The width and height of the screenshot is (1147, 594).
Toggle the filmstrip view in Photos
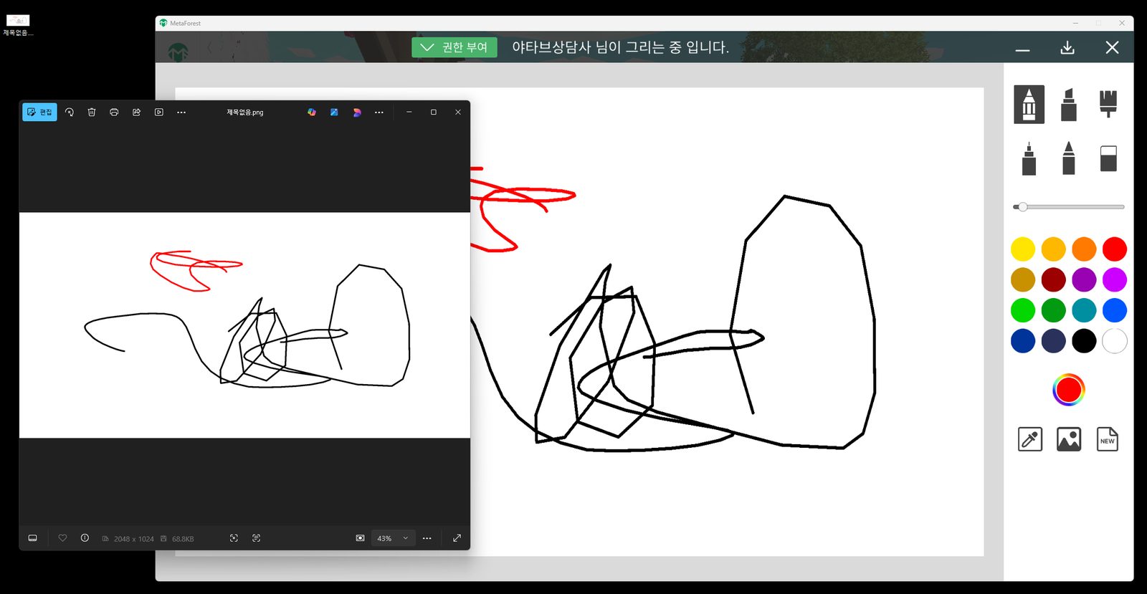(x=33, y=538)
